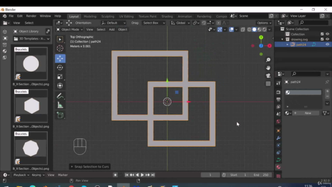Open the Modifier wrench properties tab
The width and height of the screenshot is (332, 187).
click(279, 138)
